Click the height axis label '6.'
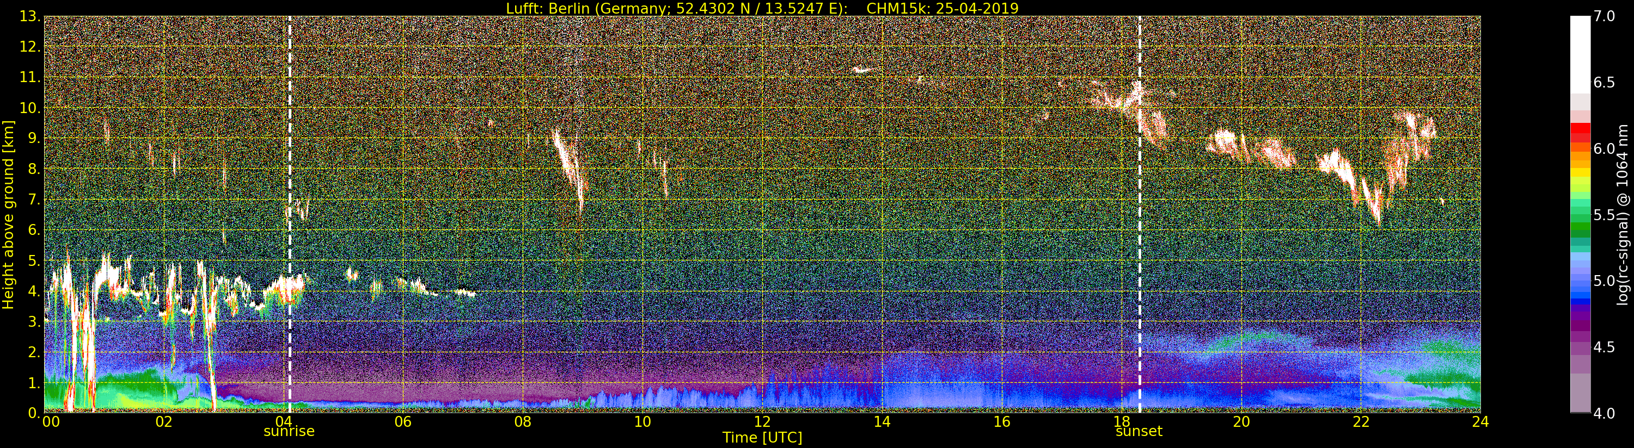 (x=34, y=230)
